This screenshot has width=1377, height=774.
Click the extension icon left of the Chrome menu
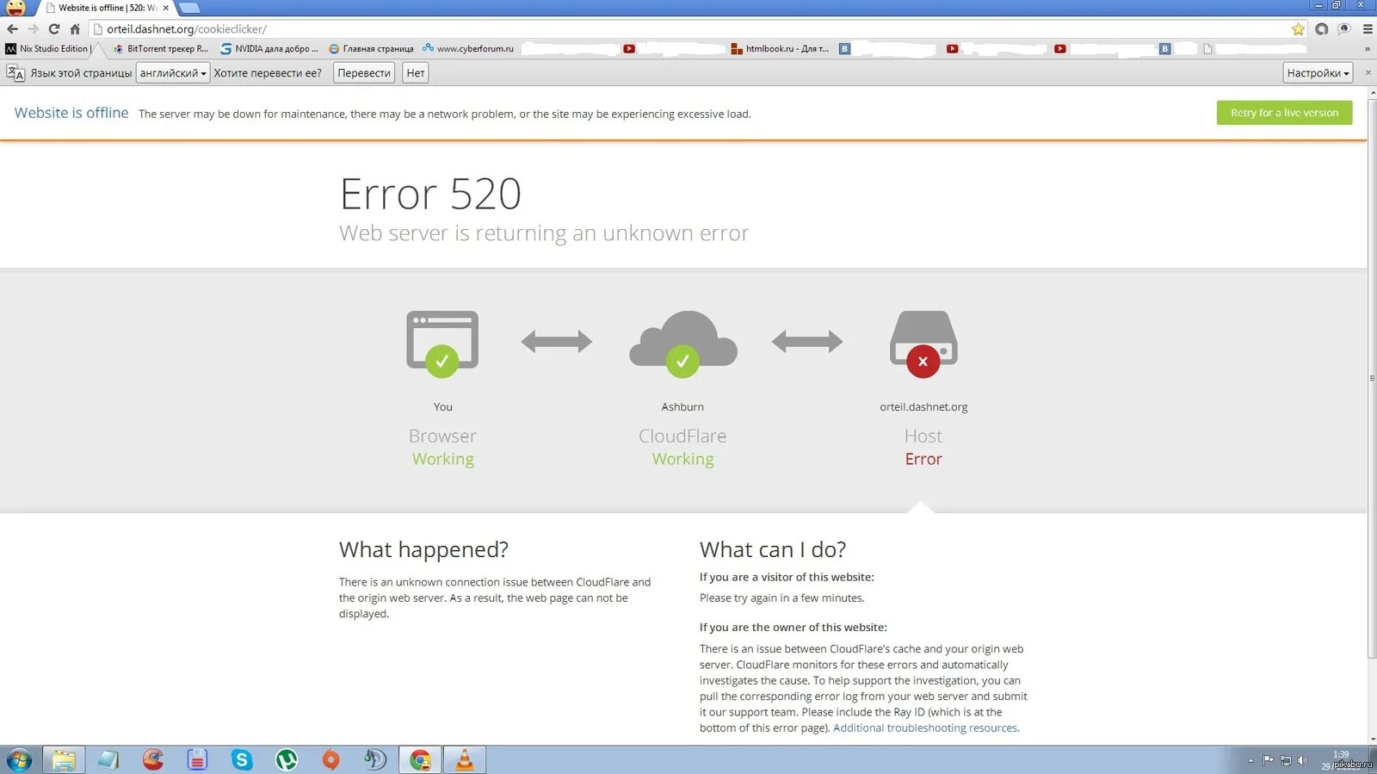click(x=1344, y=29)
